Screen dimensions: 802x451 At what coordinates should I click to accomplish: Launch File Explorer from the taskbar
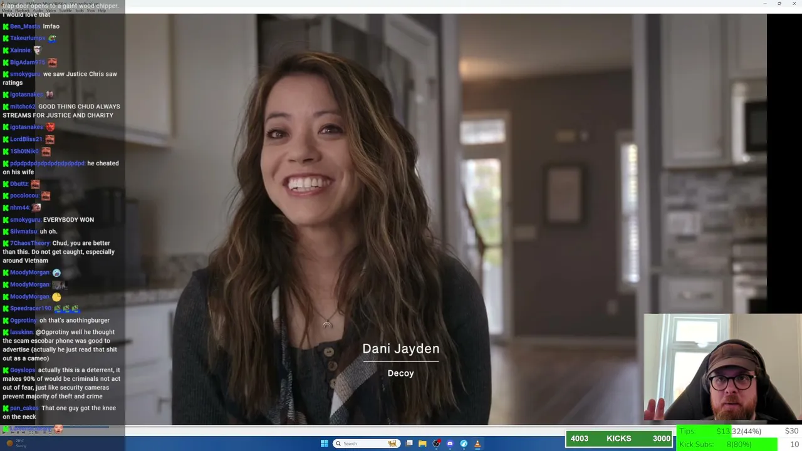tap(422, 443)
